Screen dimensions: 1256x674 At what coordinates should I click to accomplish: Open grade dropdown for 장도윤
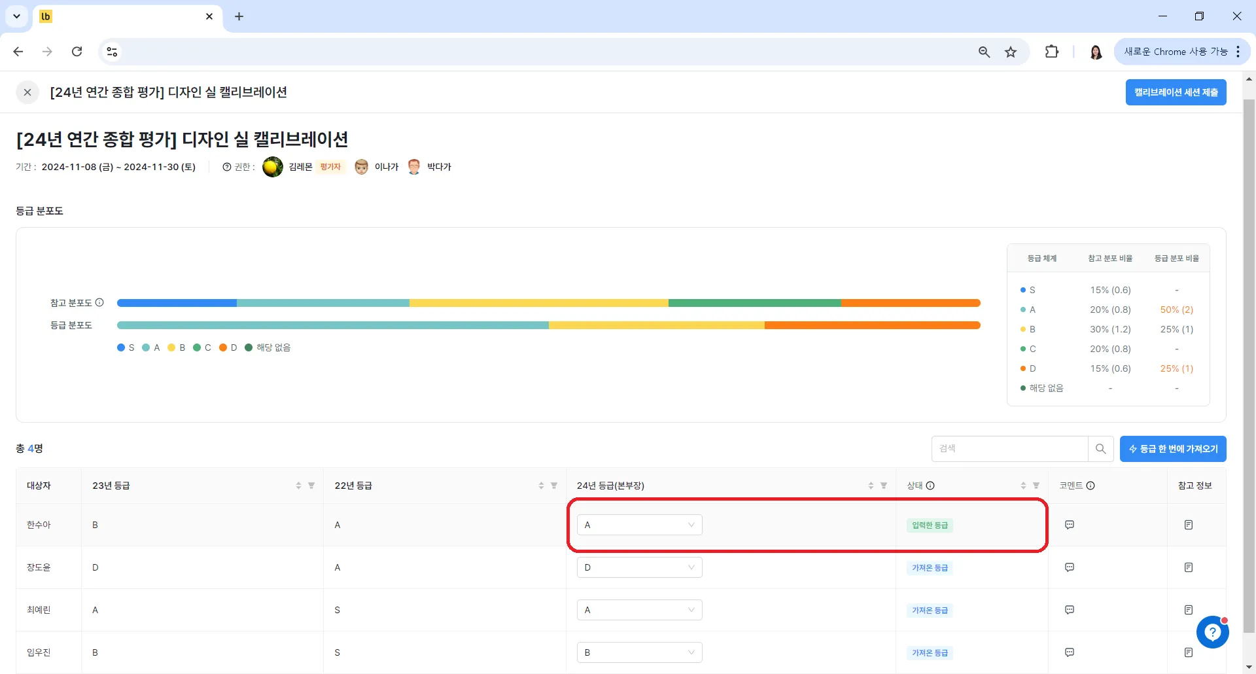pos(639,567)
